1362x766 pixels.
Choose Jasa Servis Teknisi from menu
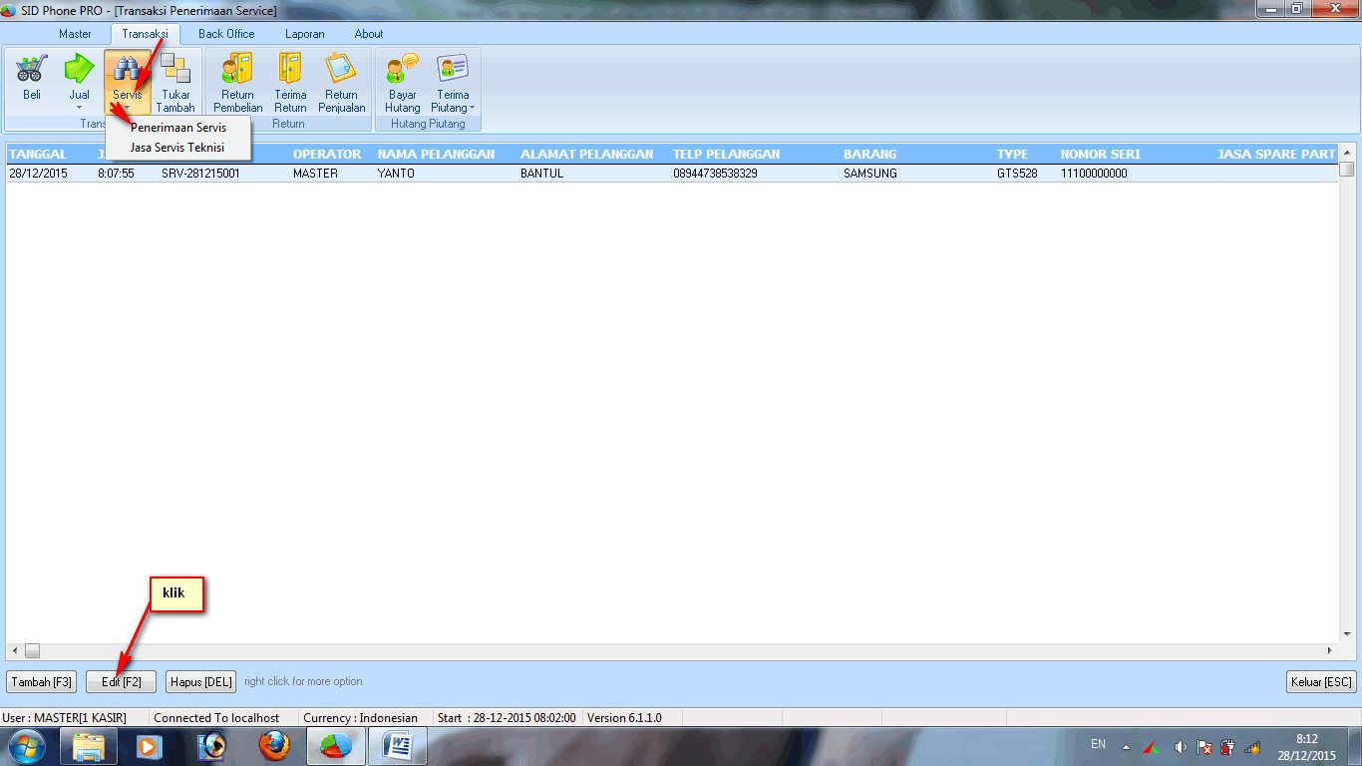click(177, 148)
